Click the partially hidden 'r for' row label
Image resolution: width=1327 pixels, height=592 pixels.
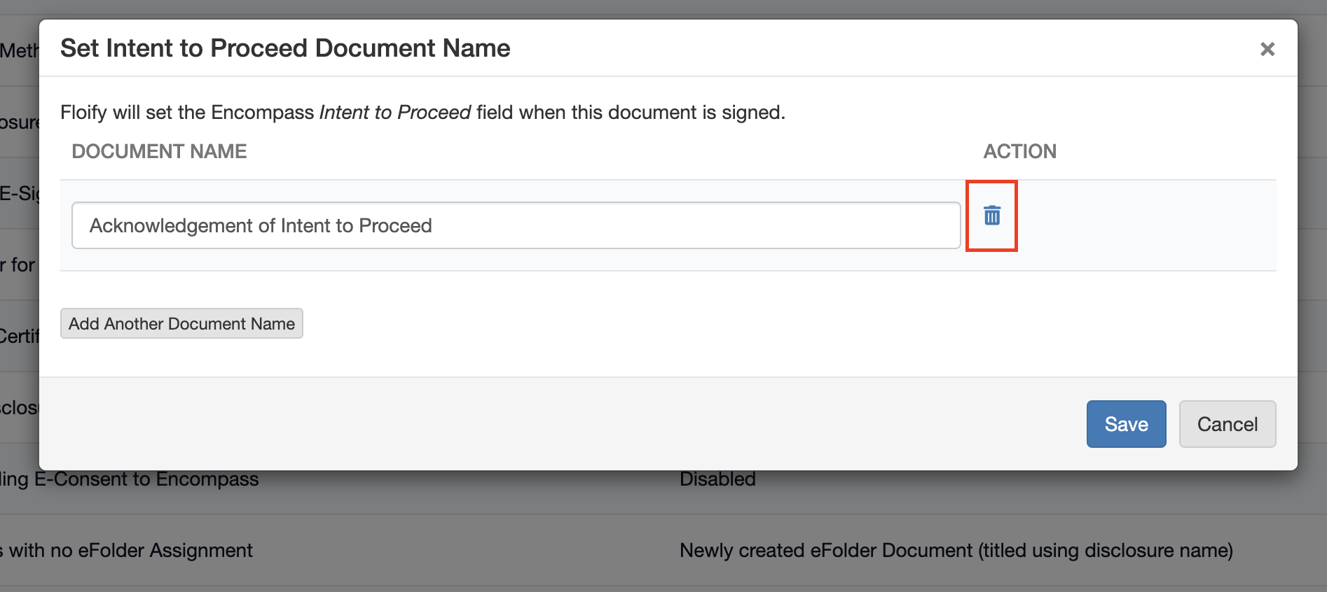pyautogui.click(x=19, y=265)
